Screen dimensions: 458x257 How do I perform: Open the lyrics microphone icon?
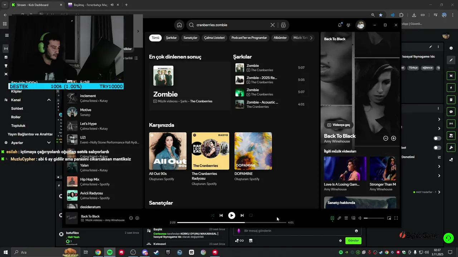click(339, 218)
